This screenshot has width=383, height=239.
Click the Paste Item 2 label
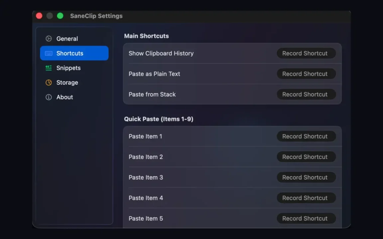click(x=146, y=157)
